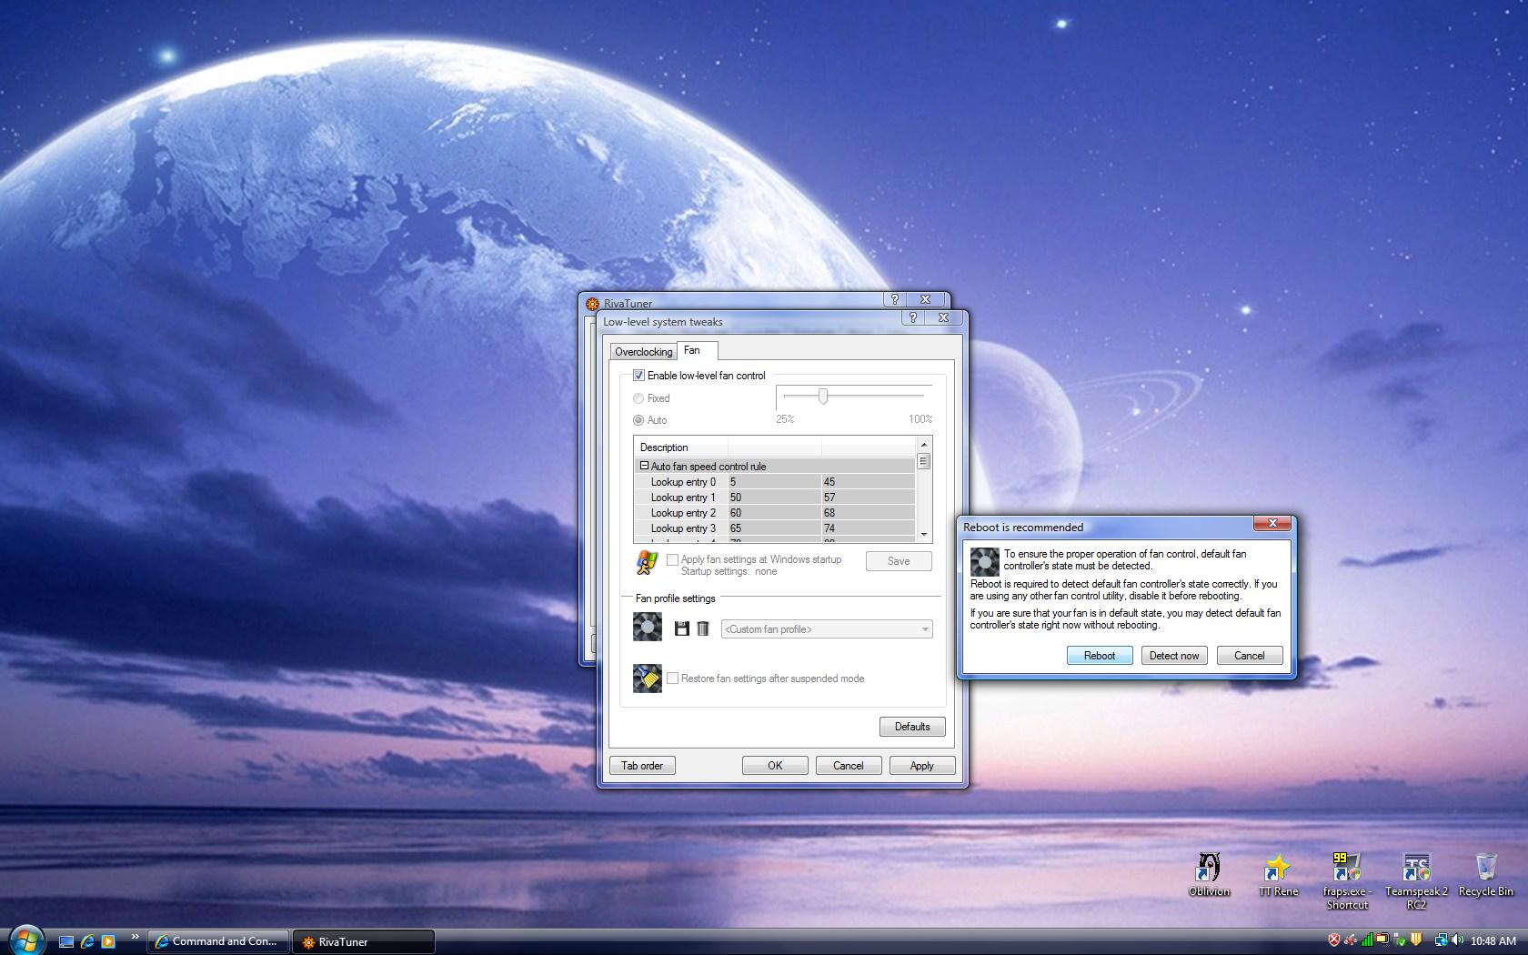
Task: Click the Reboot button
Action: click(x=1099, y=656)
